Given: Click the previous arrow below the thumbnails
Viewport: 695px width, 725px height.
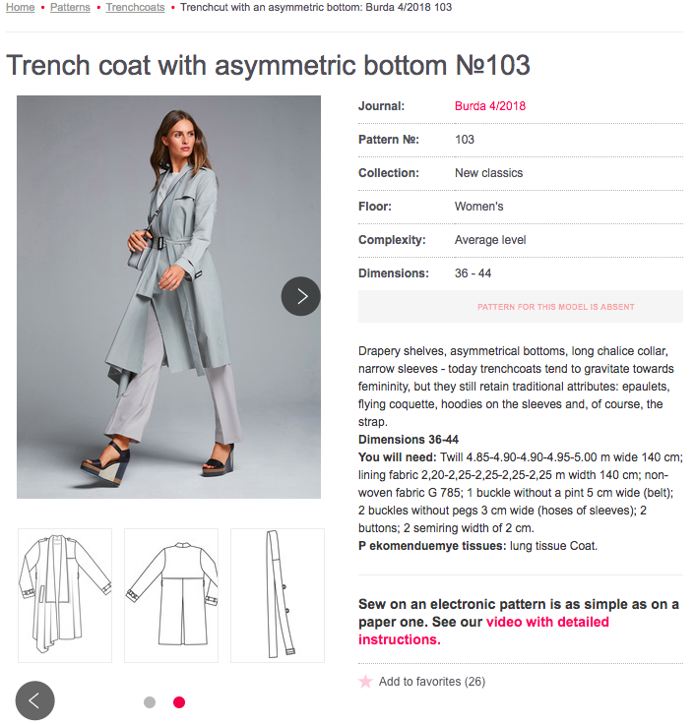Looking at the screenshot, I should coord(34,700).
